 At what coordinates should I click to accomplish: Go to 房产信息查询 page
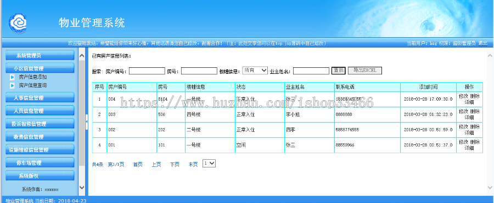(33, 85)
